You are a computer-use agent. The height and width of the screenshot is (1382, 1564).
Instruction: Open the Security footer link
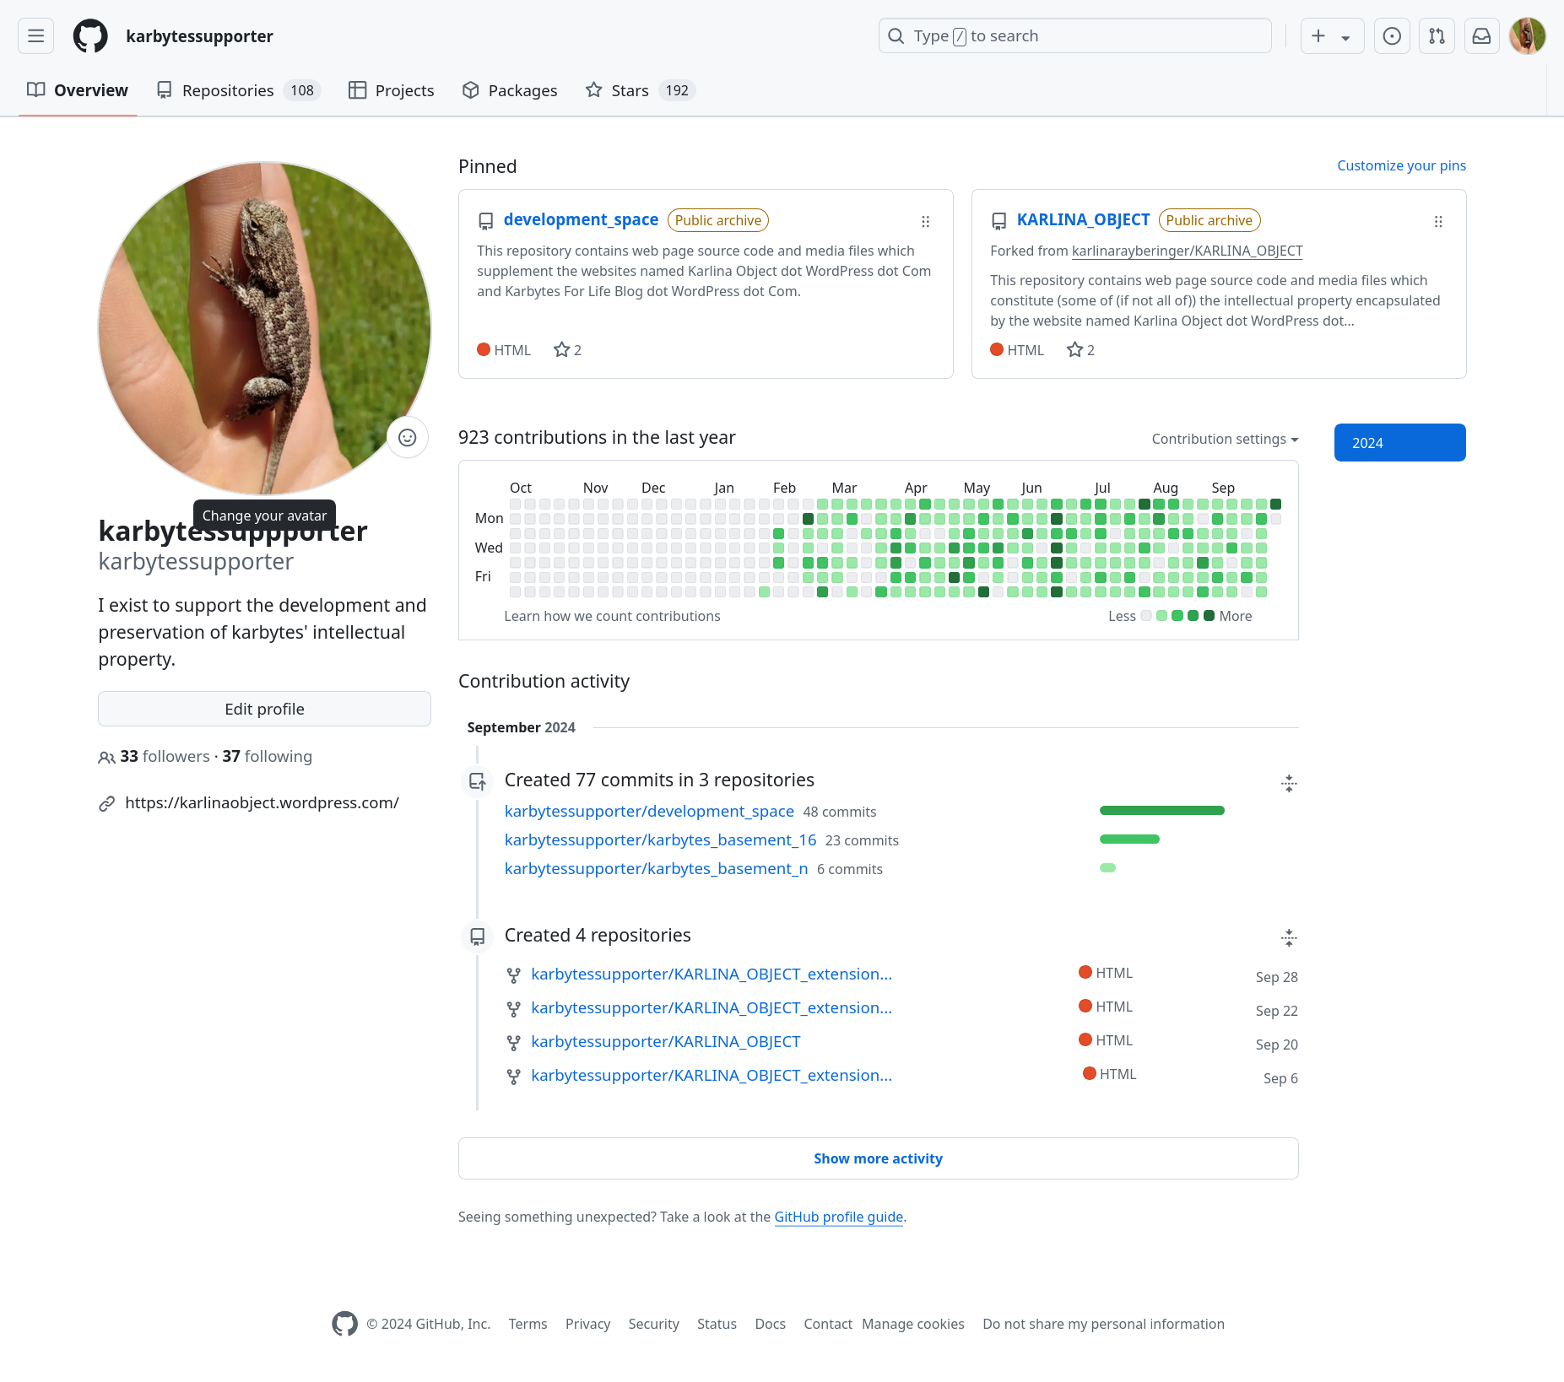[653, 1325]
